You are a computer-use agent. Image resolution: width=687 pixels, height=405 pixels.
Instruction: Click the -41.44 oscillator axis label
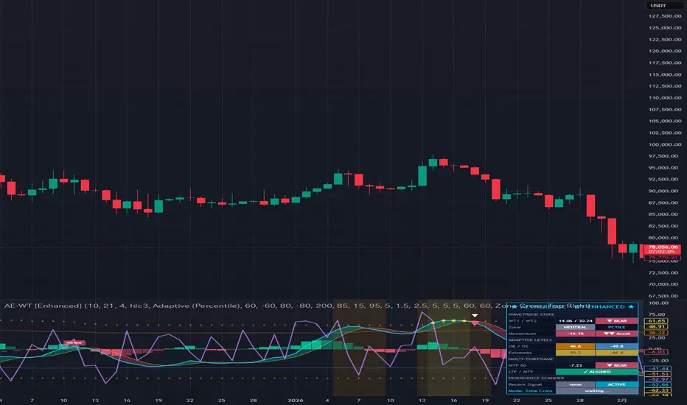658,369
